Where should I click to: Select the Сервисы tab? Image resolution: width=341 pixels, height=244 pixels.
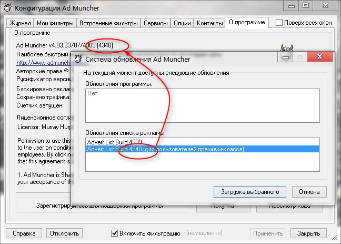tap(156, 23)
